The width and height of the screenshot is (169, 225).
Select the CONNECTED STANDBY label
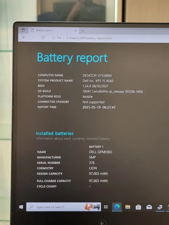pyautogui.click(x=53, y=102)
